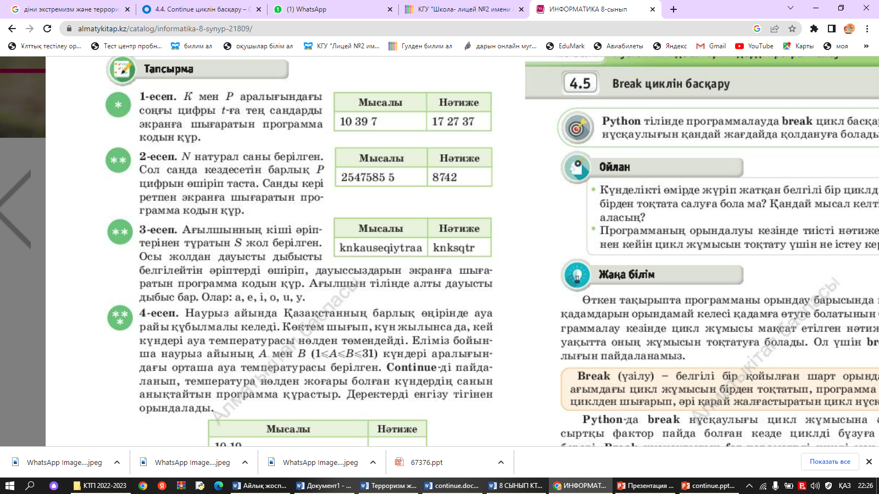
Task: Open the 'Карты' maps bookmark
Action: pyautogui.click(x=798, y=46)
